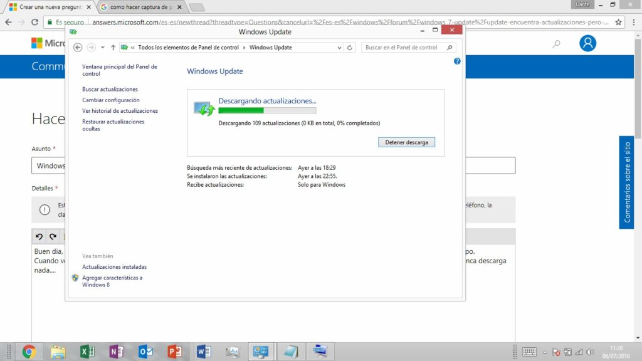642x361 pixels.
Task: Click the network signal icon in the tray
Action: [579, 352]
